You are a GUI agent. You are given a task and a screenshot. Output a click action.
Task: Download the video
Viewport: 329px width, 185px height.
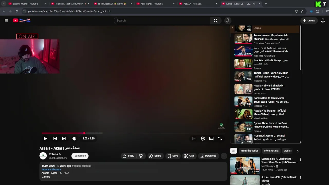coord(208,156)
